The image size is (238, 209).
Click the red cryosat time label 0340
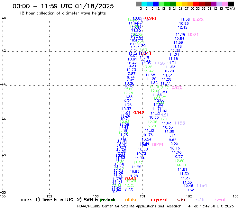pos(151,18)
